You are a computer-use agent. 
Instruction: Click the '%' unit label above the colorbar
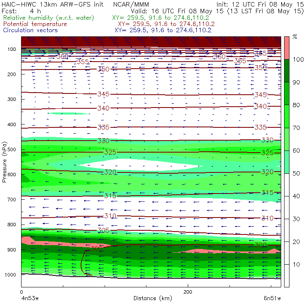(x=295, y=37)
